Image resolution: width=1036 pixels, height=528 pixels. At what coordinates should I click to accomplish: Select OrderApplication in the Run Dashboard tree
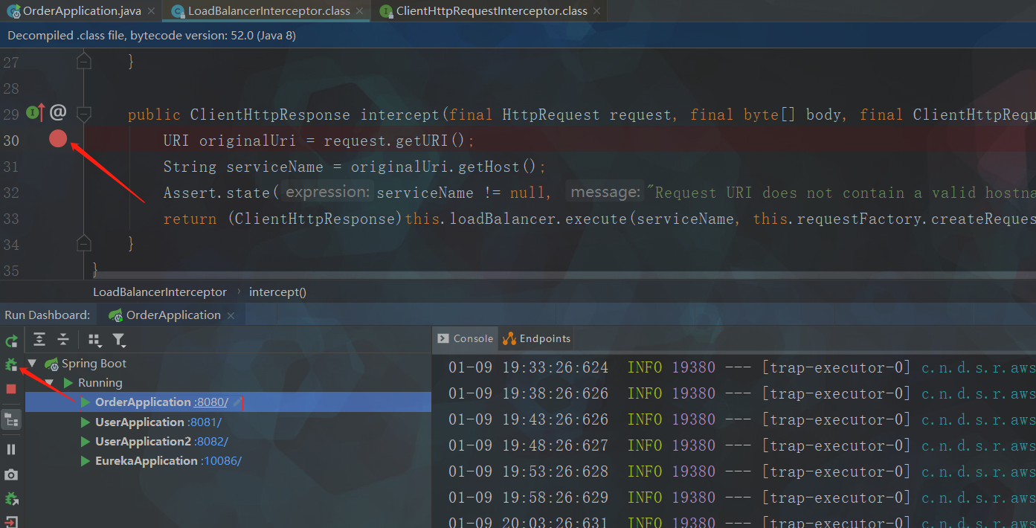pyautogui.click(x=143, y=402)
